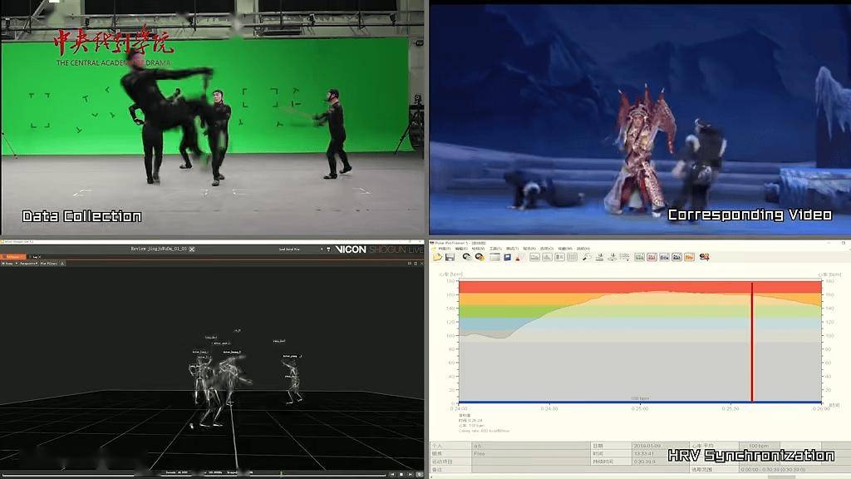This screenshot has width=851, height=479.
Task: Click the save floppy disk icon
Action: [x=450, y=257]
